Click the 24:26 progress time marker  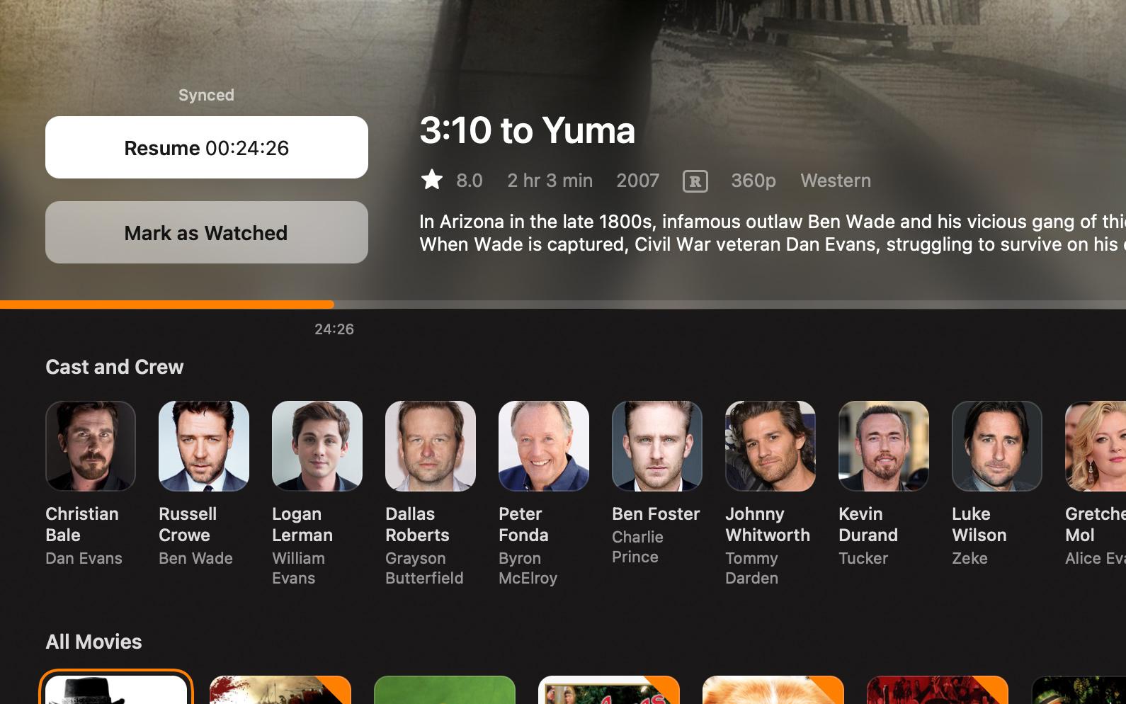tap(334, 329)
